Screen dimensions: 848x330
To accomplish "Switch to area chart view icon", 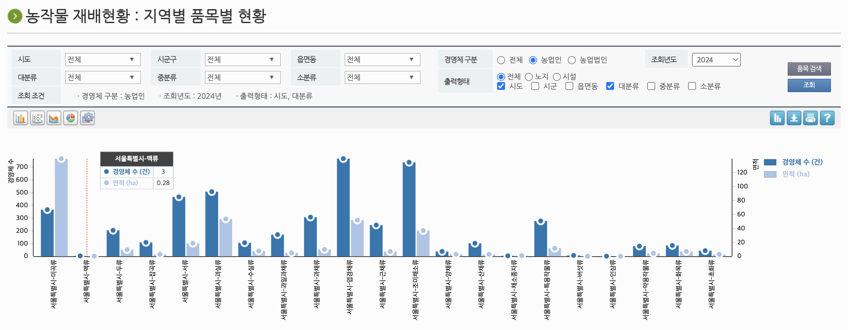I will (54, 118).
